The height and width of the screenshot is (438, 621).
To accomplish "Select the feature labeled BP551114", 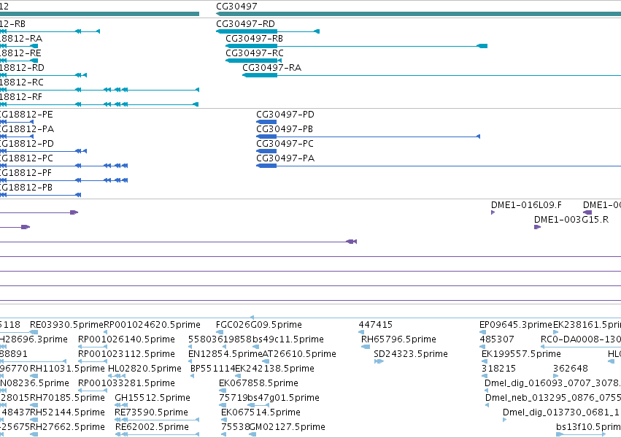I will [x=212, y=369].
